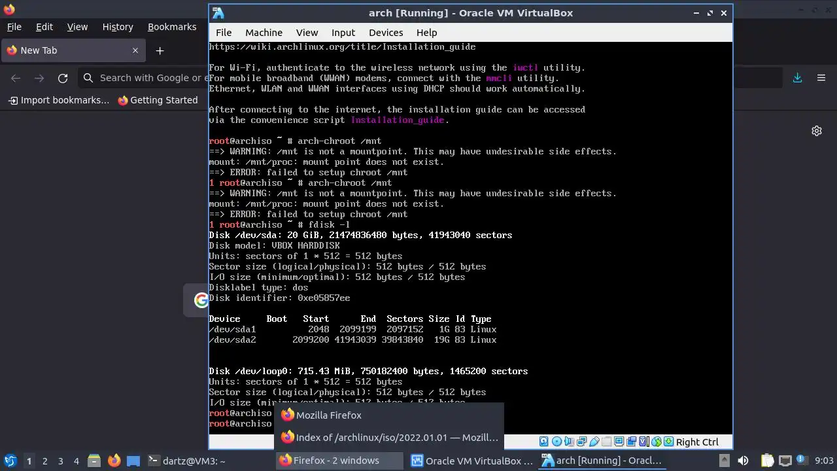Open the Firefox File menu
837x471 pixels.
tap(14, 27)
